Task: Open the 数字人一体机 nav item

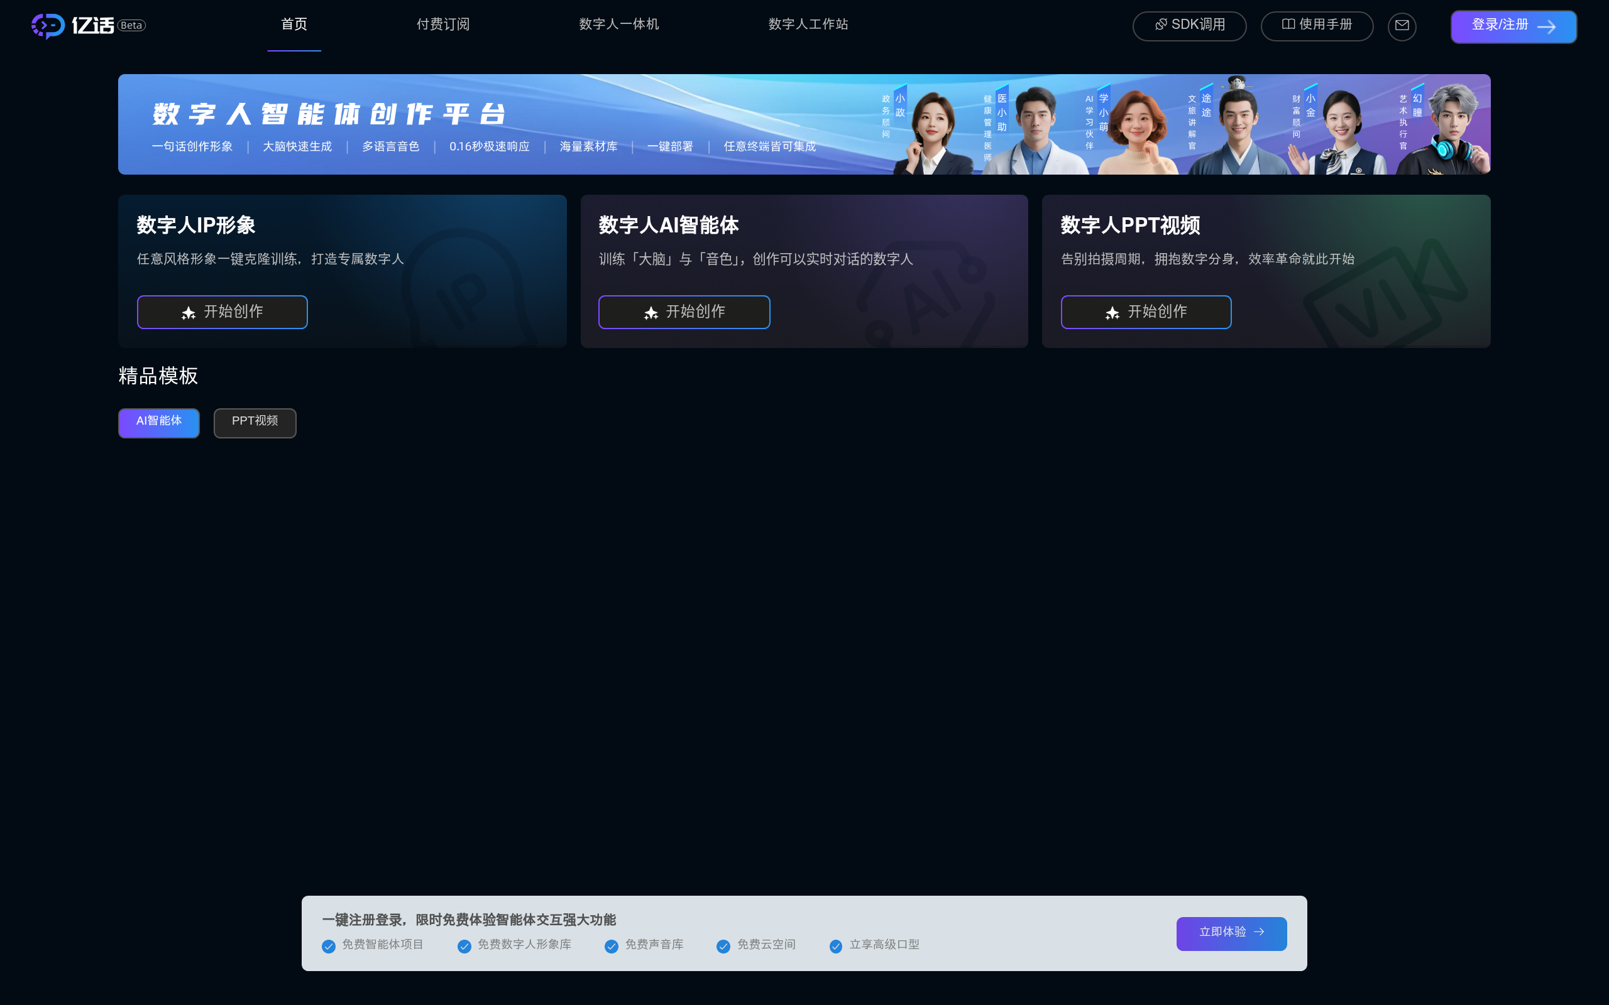Action: pyautogui.click(x=618, y=24)
